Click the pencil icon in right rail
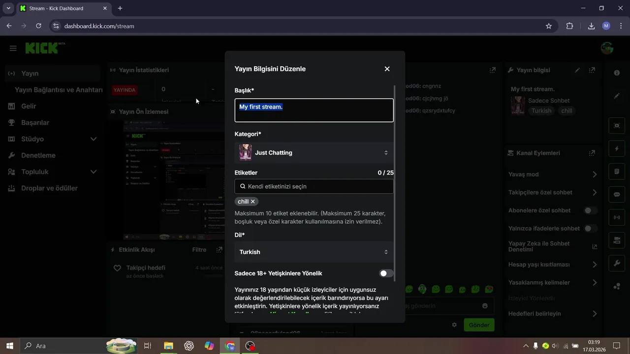 coord(617,96)
